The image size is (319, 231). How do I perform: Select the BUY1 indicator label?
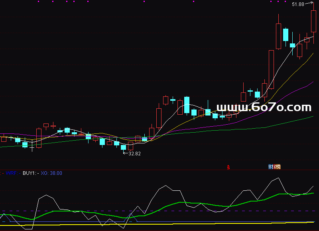point(30,173)
